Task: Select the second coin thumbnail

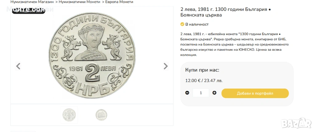Action: click(101, 115)
